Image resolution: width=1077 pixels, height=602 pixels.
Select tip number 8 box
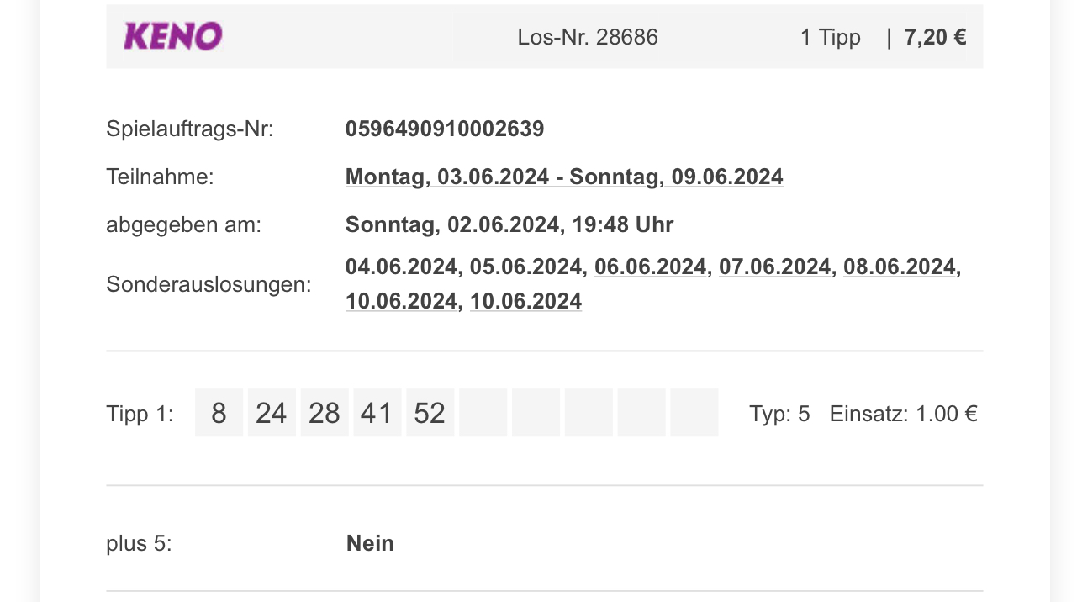pyautogui.click(x=219, y=413)
